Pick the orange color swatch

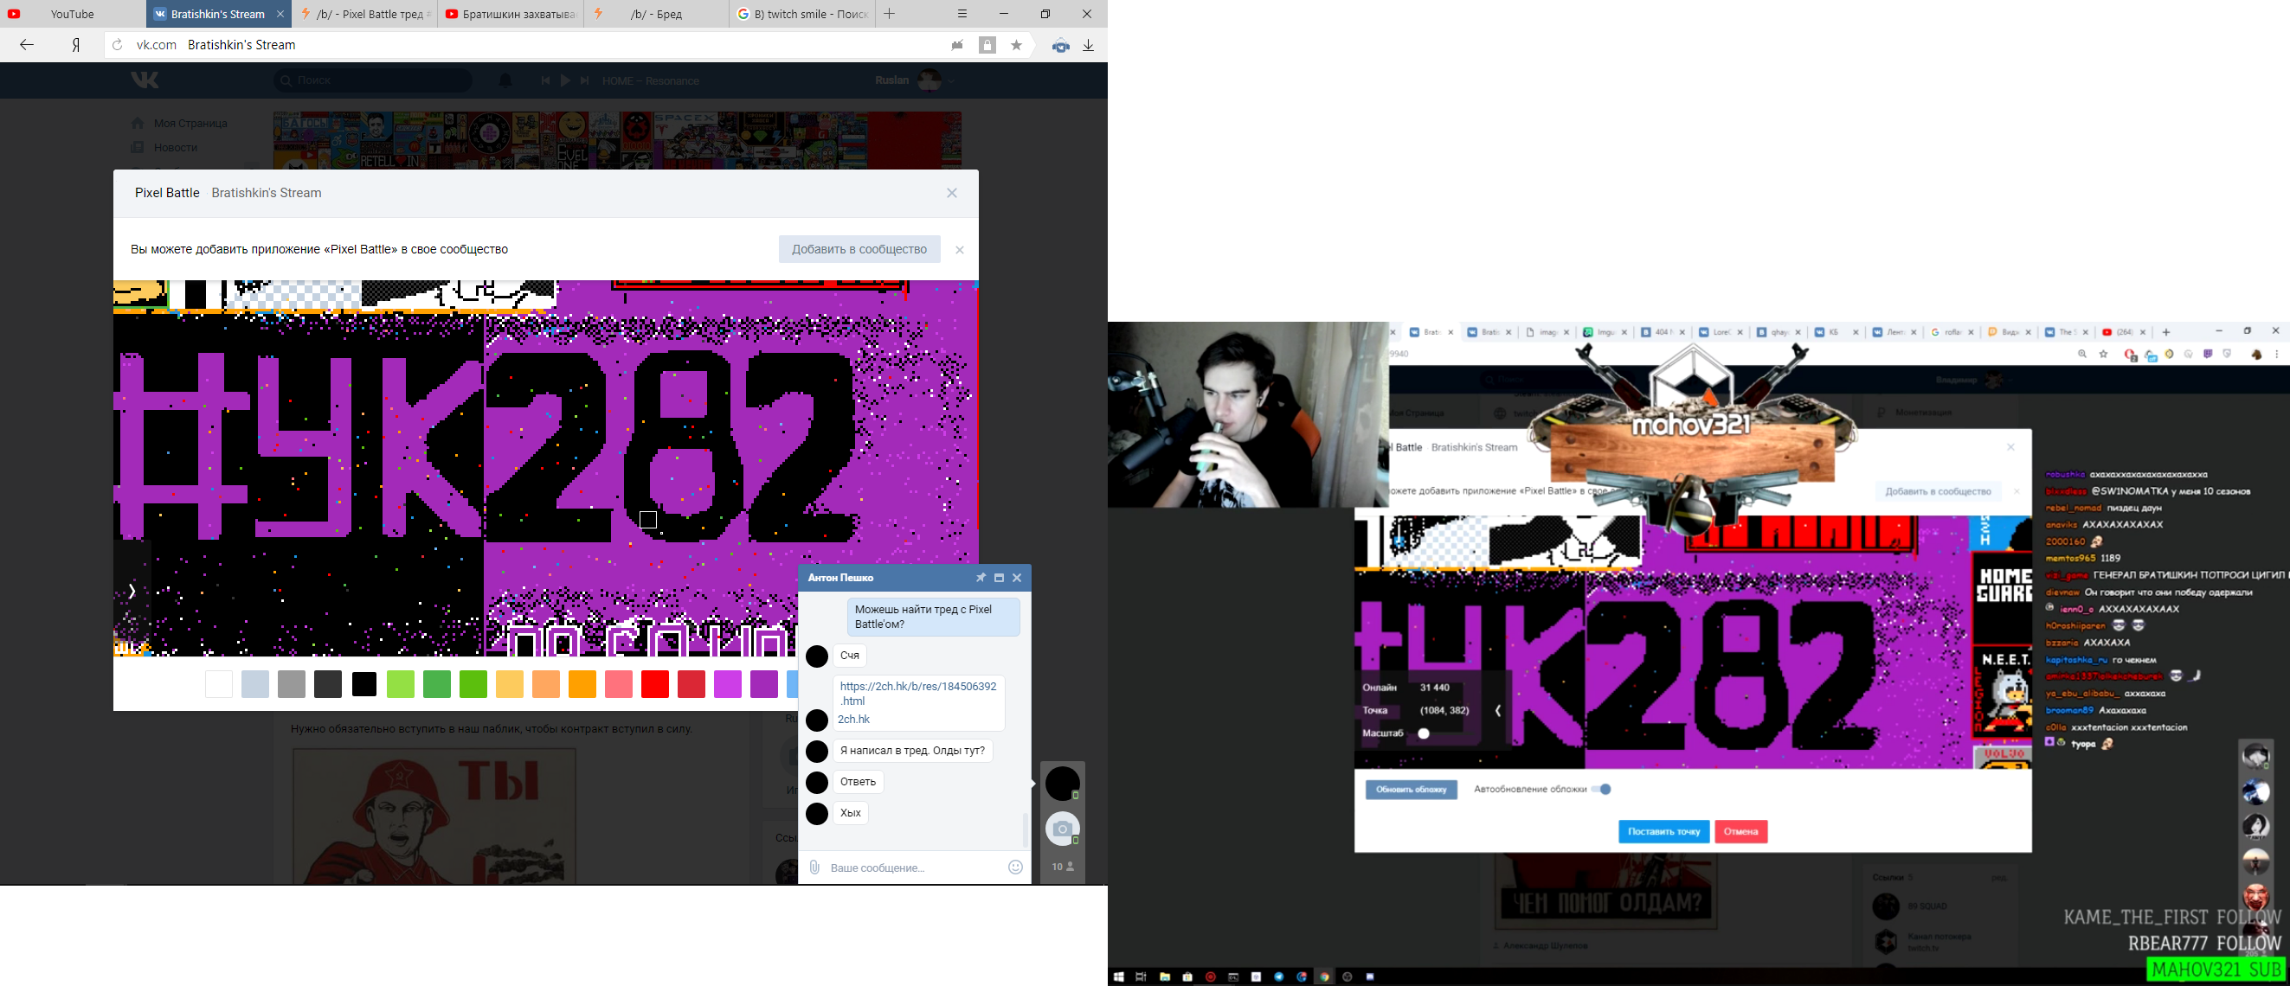pyautogui.click(x=582, y=684)
